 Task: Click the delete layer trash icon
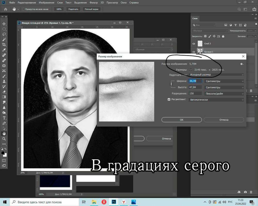(x=251, y=91)
